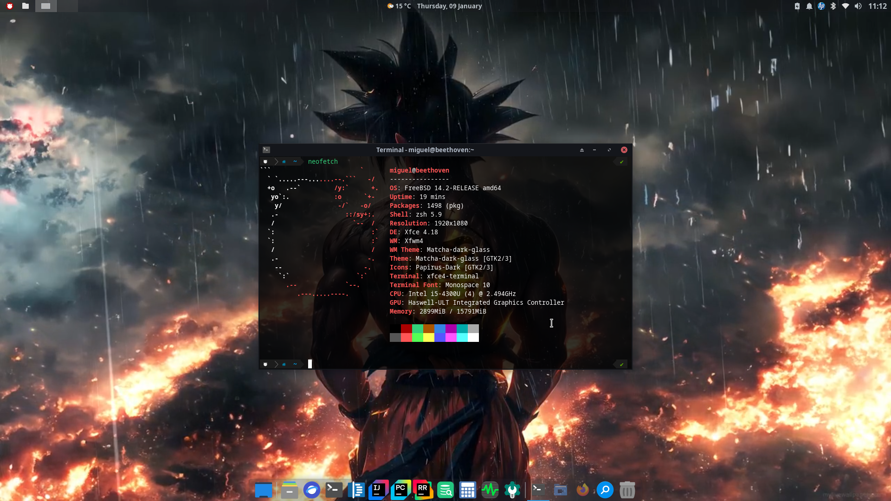Click the volume speaker tray icon

click(858, 6)
